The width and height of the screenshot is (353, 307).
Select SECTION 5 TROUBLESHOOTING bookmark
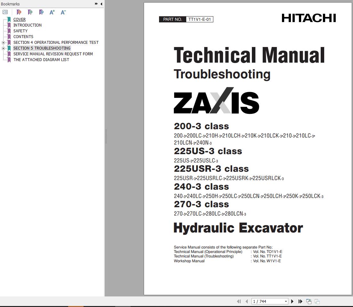(x=42, y=48)
